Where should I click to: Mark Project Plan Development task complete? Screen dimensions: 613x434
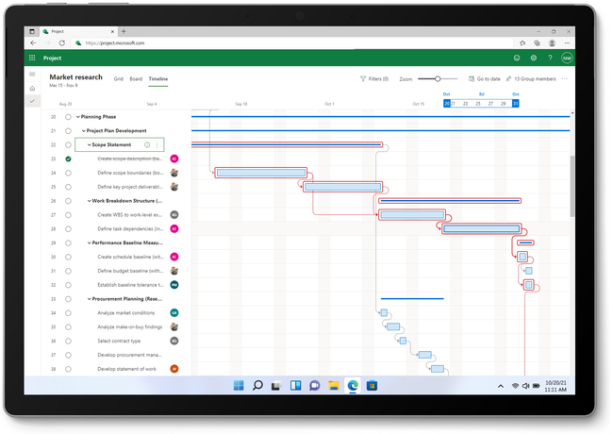click(68, 131)
